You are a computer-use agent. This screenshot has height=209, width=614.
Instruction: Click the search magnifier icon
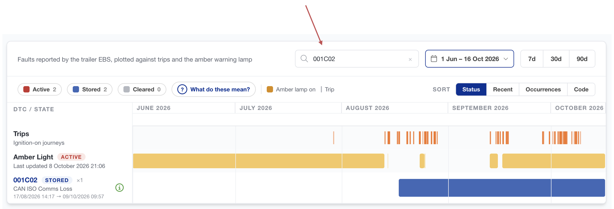coord(304,59)
